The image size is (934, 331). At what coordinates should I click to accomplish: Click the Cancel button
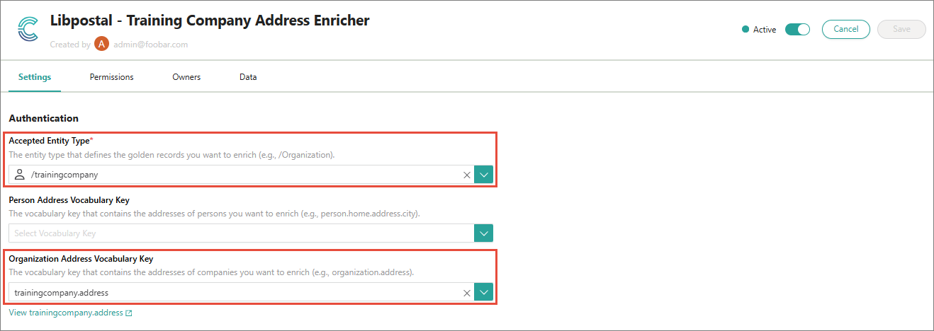(846, 29)
